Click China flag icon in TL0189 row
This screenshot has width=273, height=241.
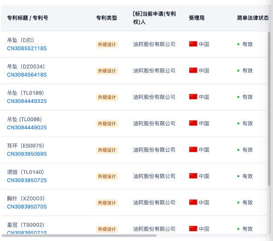193,96
